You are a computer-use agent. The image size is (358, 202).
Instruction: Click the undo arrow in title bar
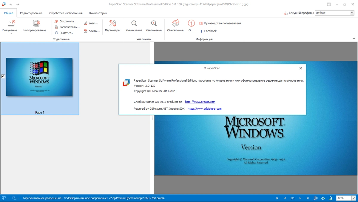pyautogui.click(x=11, y=4)
